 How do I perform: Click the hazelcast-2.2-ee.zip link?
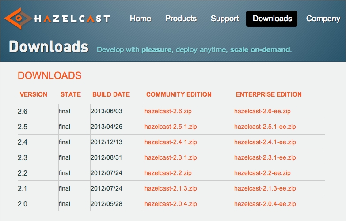(x=262, y=173)
